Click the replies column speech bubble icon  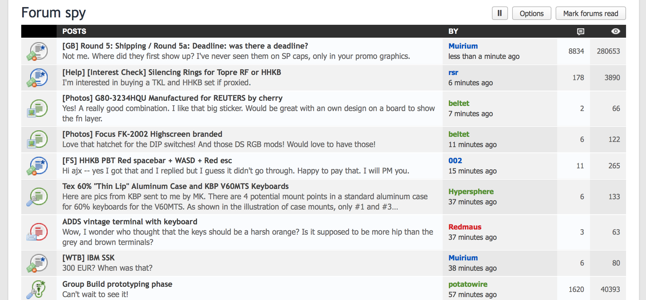click(x=580, y=31)
